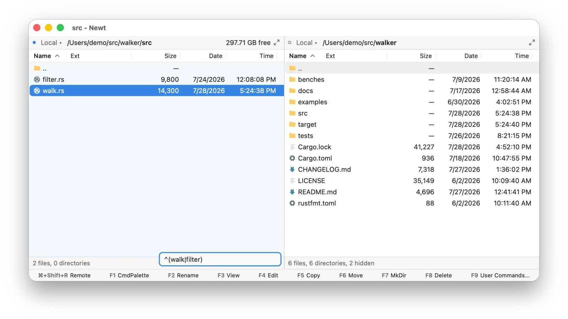
Task: Sort the right pane by Date column
Action: tap(471, 56)
